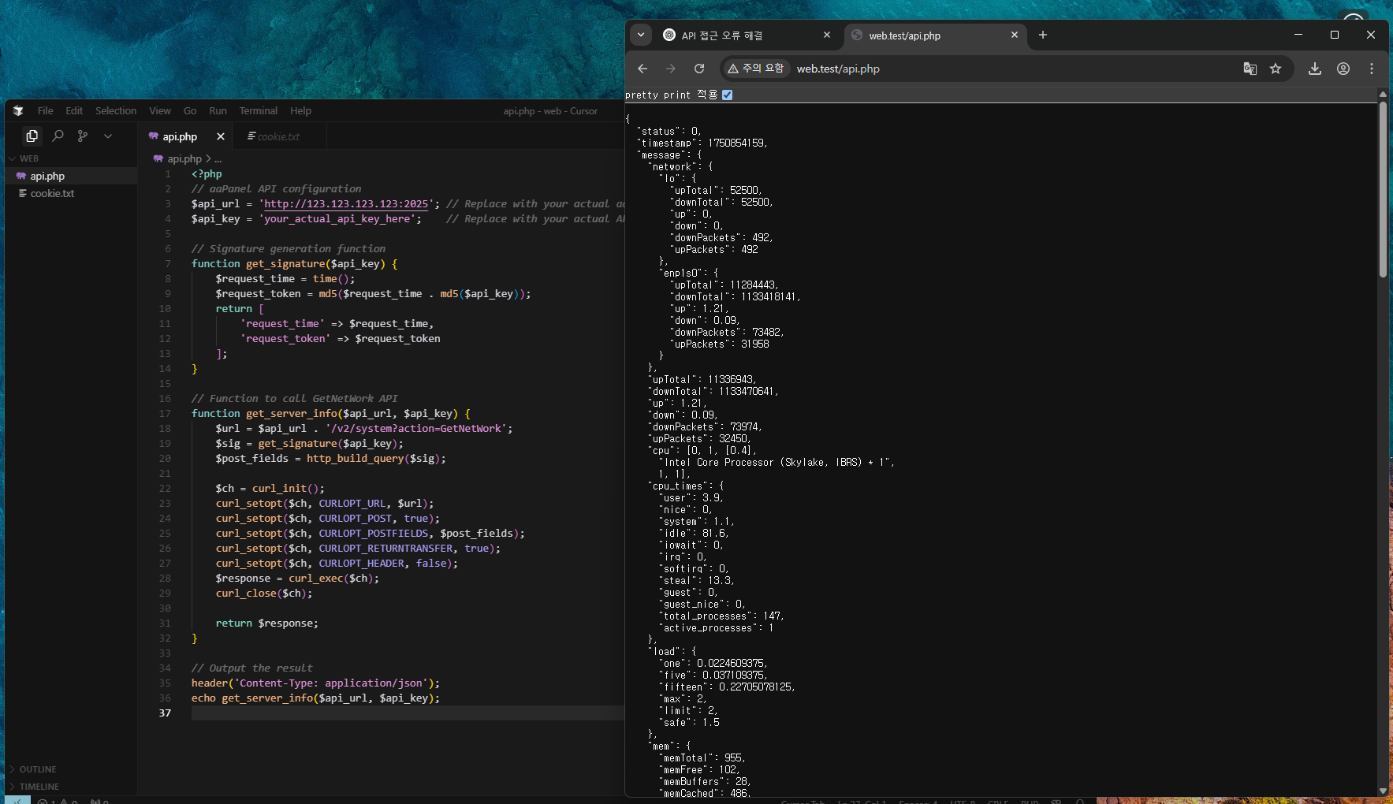Expand the TIMELINE section
Screen dimensions: 1393x804
click(x=39, y=787)
